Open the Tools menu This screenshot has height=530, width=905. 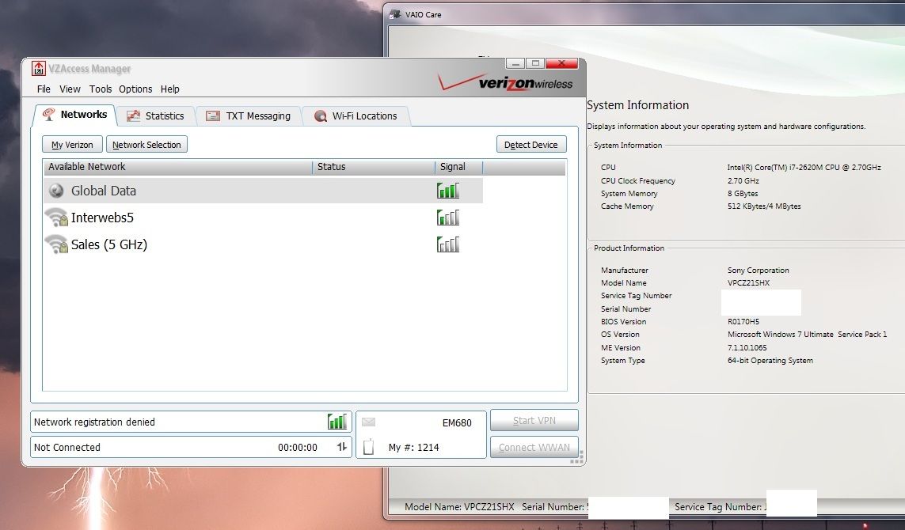(x=101, y=89)
